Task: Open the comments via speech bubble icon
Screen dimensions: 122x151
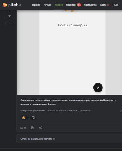Action: point(23,128)
